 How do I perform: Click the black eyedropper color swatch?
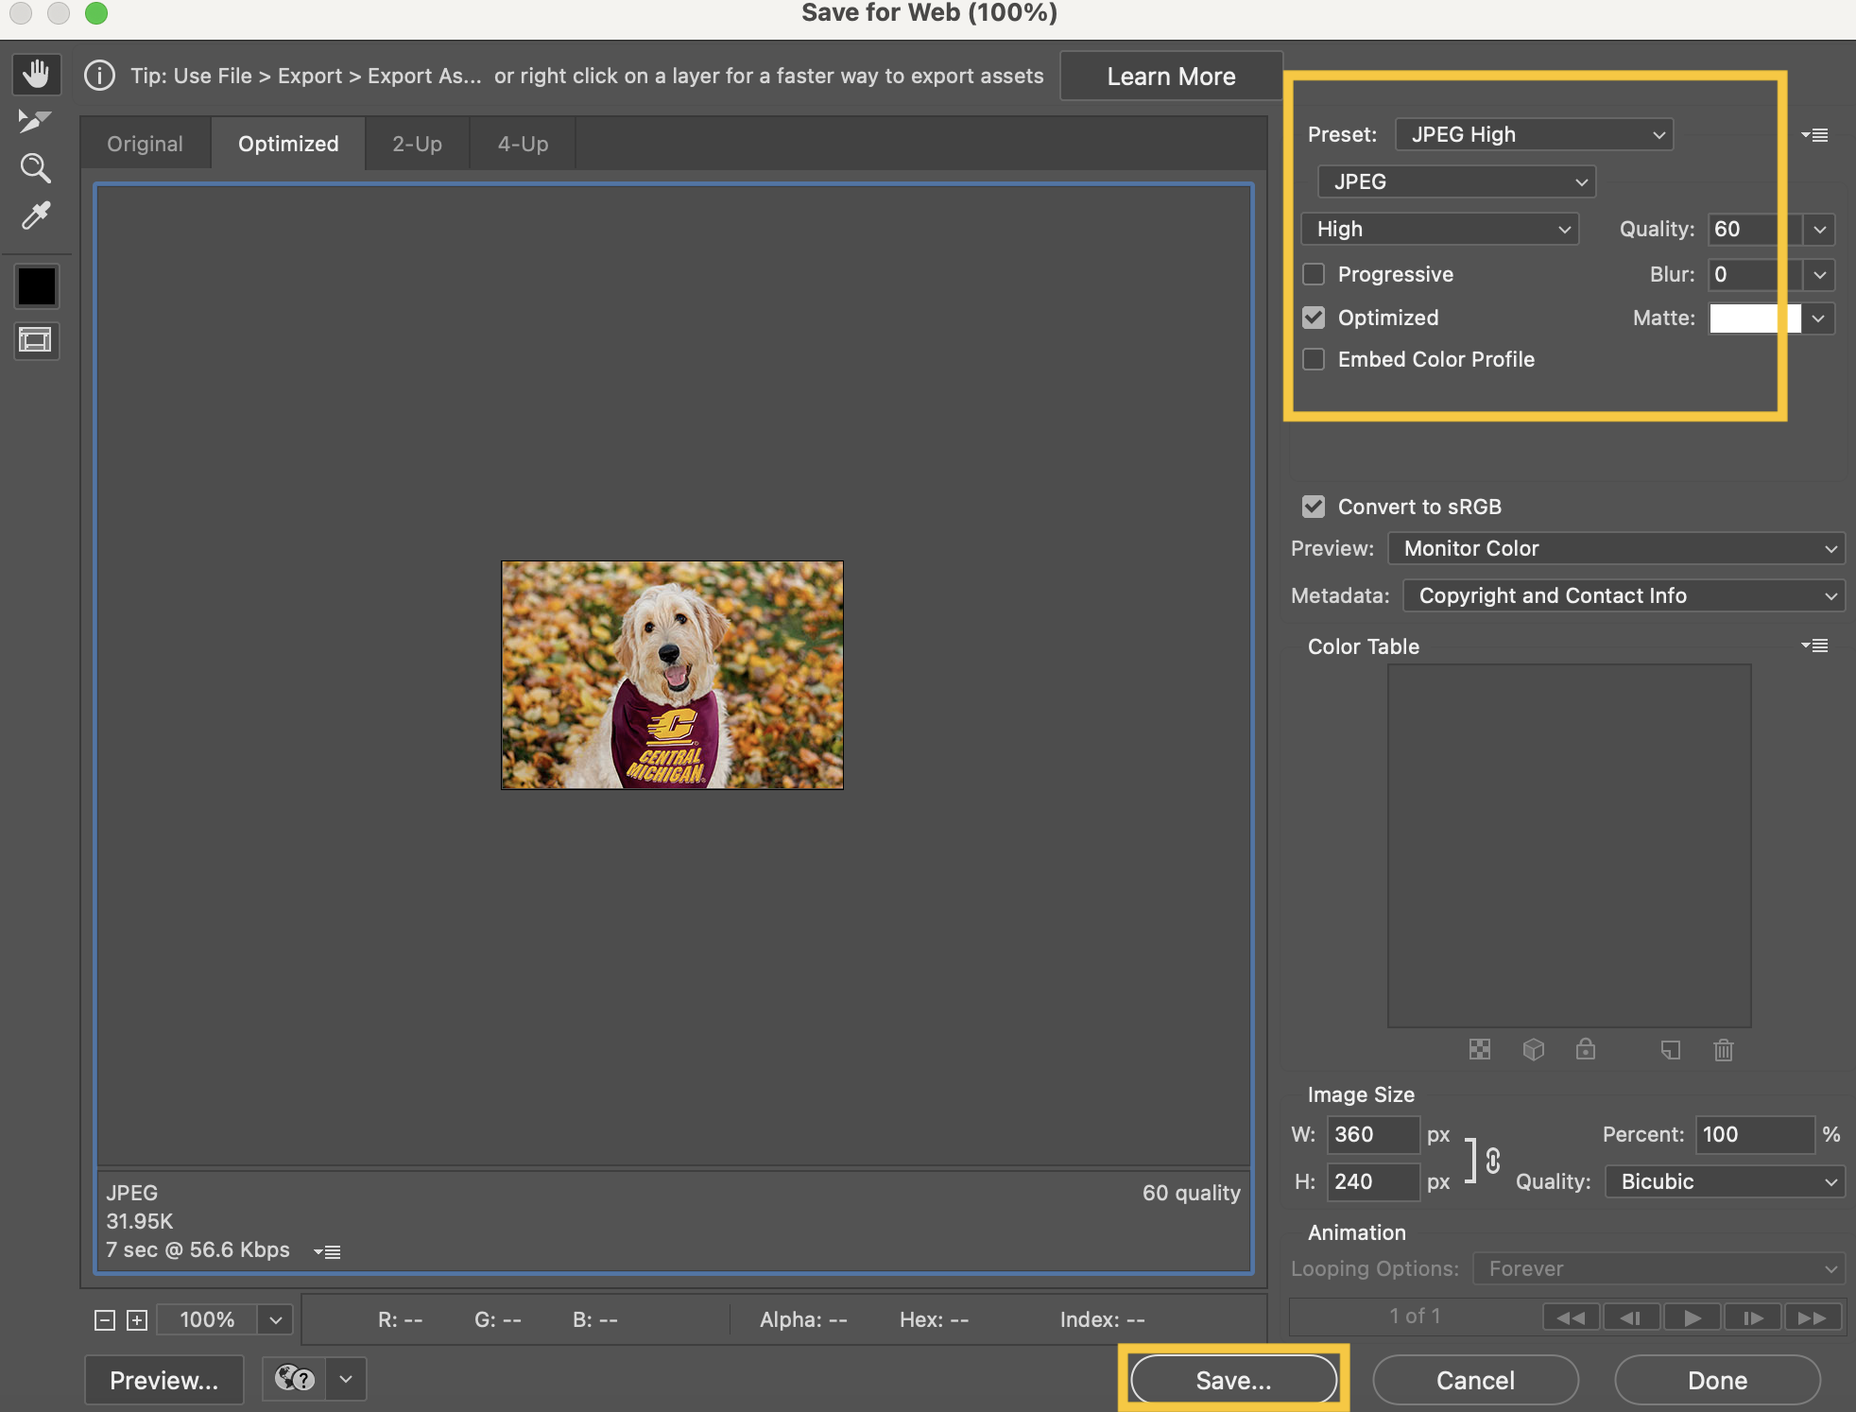coord(36,286)
